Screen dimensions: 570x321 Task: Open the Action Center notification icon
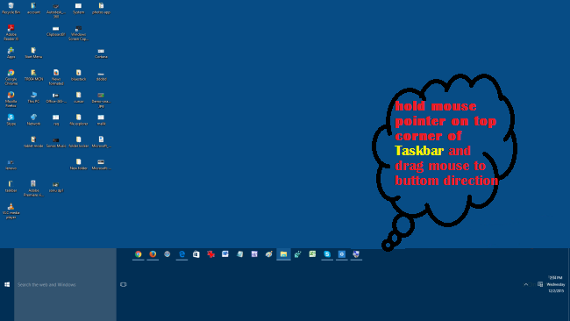click(540, 284)
